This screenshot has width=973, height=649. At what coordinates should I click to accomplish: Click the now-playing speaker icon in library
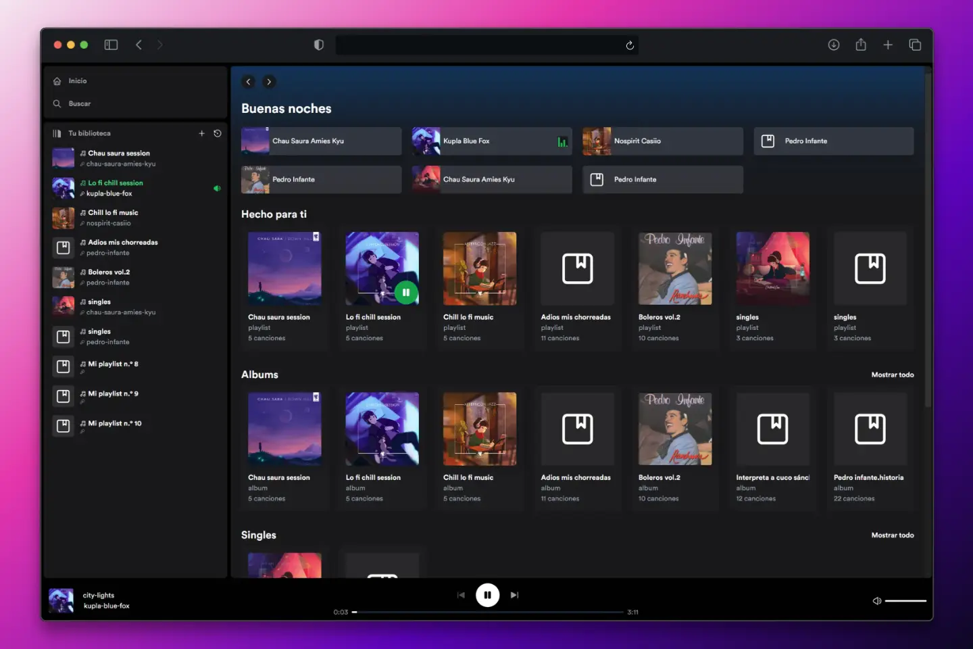click(217, 189)
